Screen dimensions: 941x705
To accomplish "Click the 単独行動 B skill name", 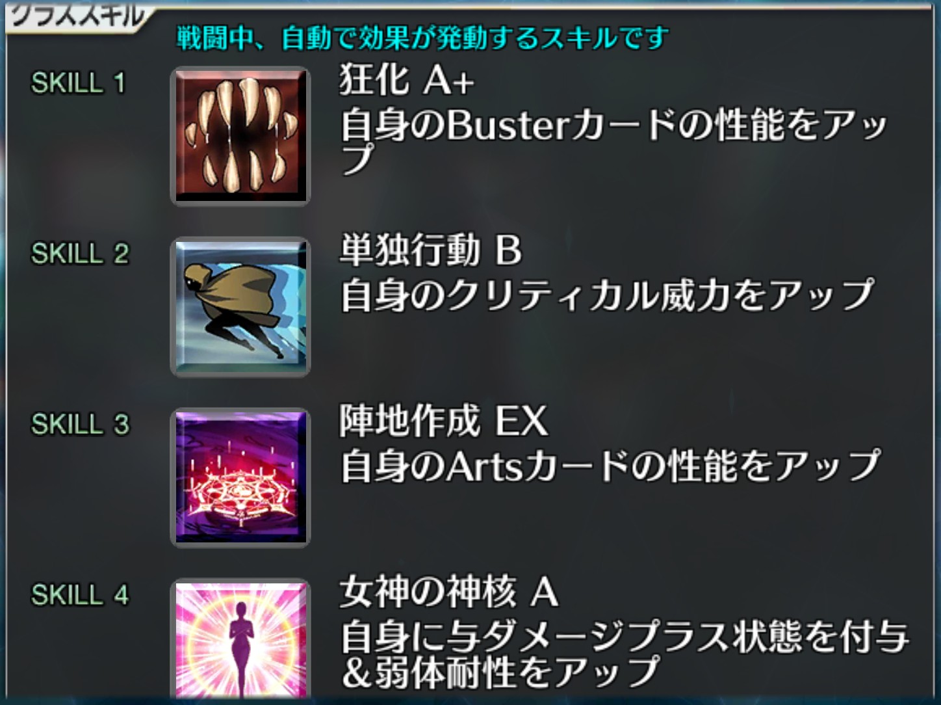I will pyautogui.click(x=430, y=250).
